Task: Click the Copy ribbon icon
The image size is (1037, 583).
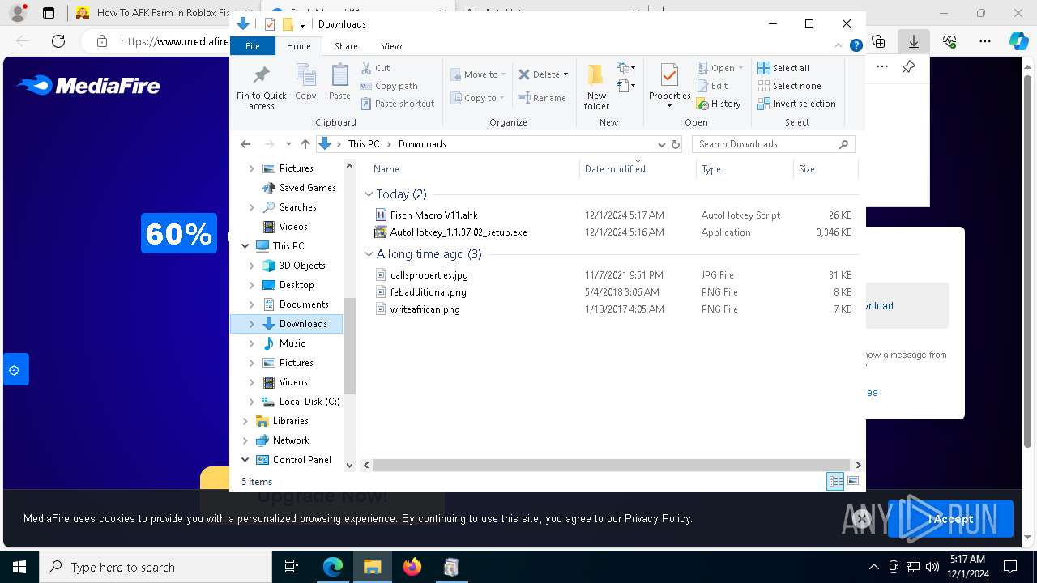Action: 305,82
